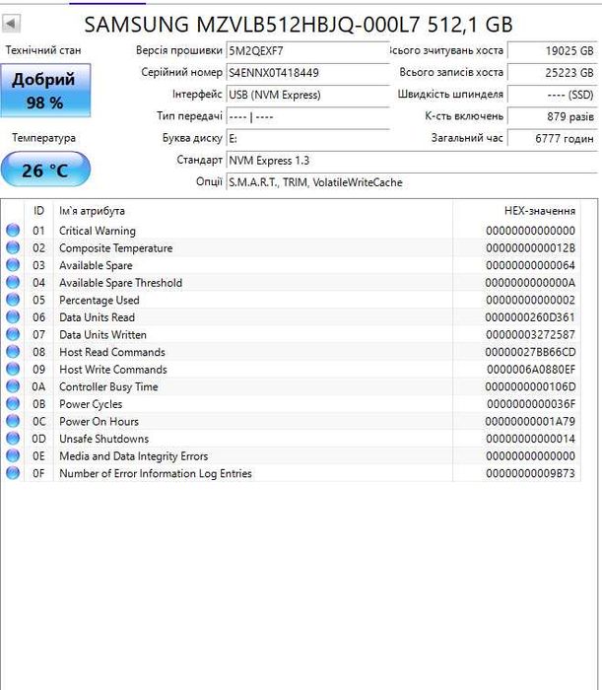The height and width of the screenshot is (690, 602).
Task: Select the Host Write Commands attribute name
Action: pyautogui.click(x=113, y=370)
